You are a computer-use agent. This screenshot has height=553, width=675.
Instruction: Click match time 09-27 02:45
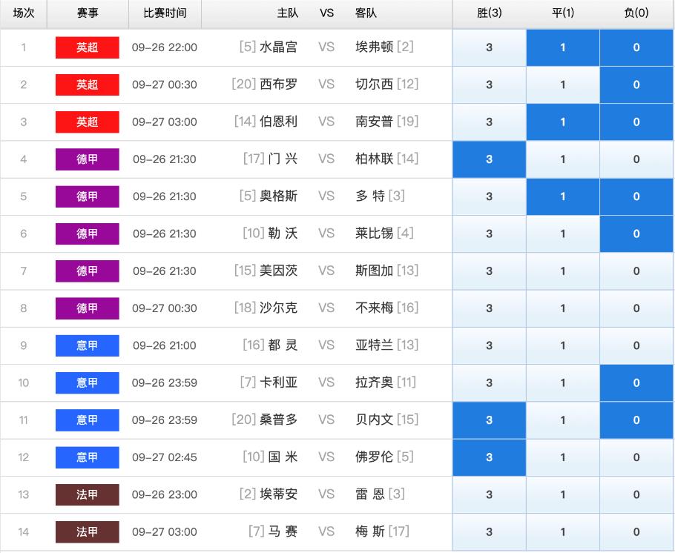click(x=165, y=457)
